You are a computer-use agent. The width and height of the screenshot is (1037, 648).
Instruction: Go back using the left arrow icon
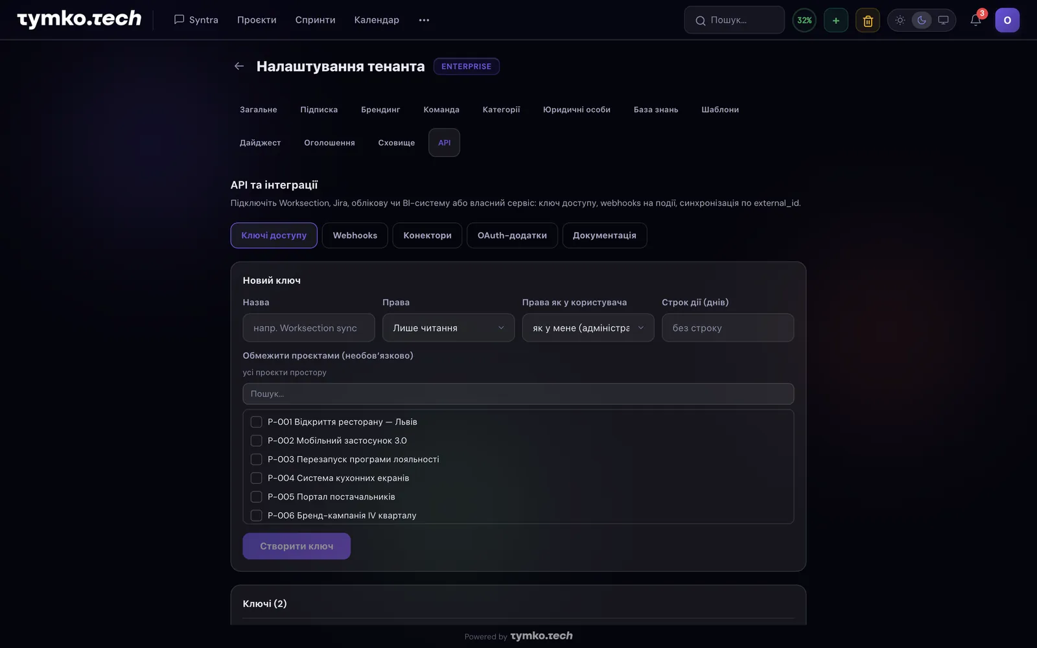tap(239, 66)
